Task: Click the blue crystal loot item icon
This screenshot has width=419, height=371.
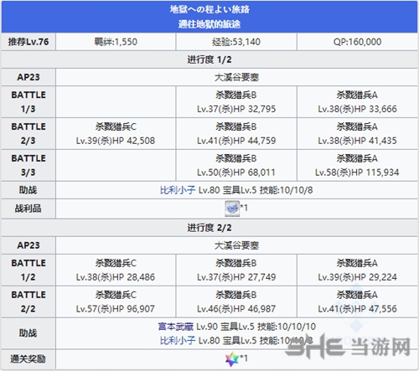Action: pos(232,209)
